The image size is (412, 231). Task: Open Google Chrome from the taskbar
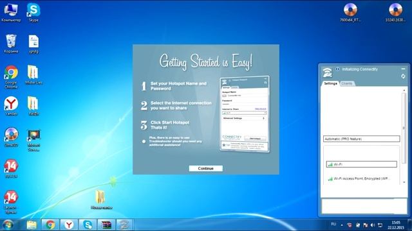50,225
